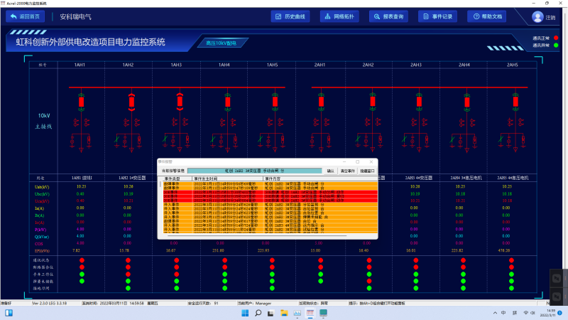Open the 网络拓扑 network topology page
This screenshot has height=320, width=568.
[339, 16]
